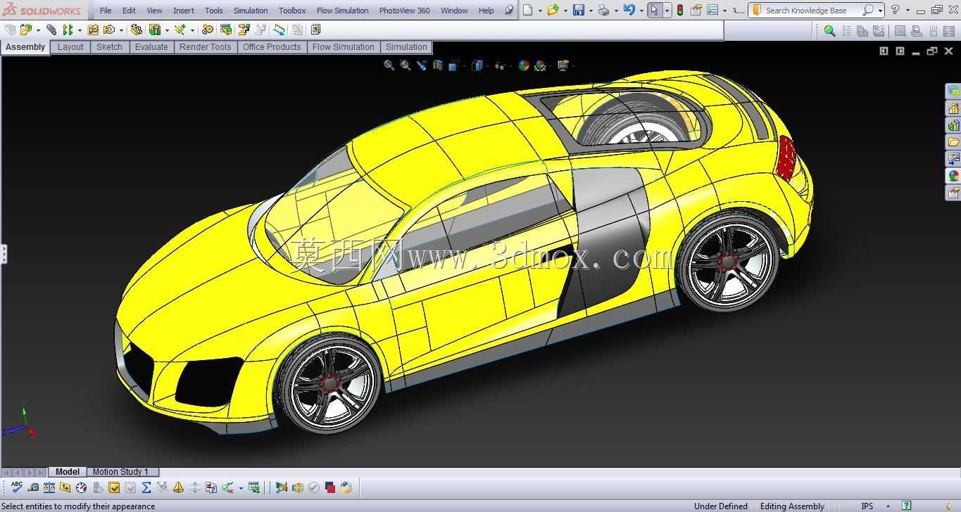Open the Design Library pane icon
This screenshot has width=961, height=512.
click(x=953, y=125)
